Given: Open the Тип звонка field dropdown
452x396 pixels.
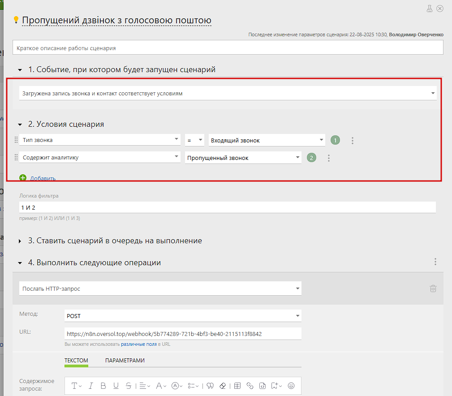Looking at the screenshot, I should [100, 140].
